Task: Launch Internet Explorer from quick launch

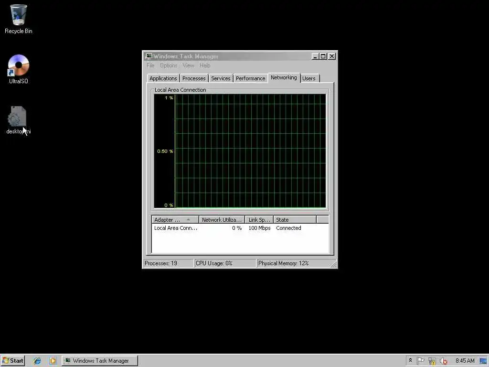Action: click(37, 361)
